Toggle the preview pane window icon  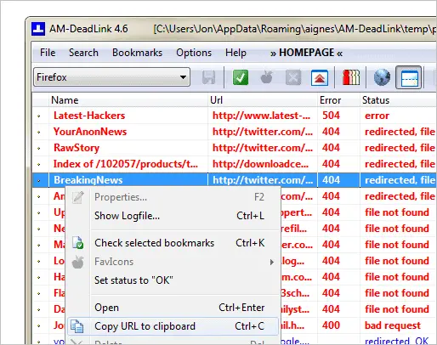pos(409,77)
